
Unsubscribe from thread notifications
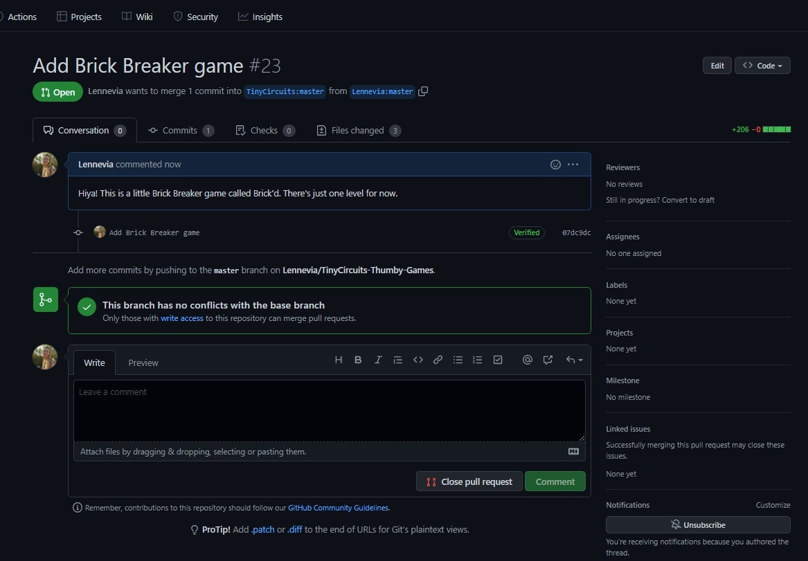point(698,524)
